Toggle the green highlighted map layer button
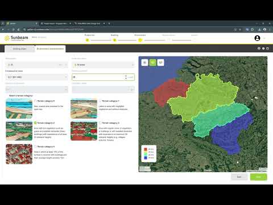The image size is (273, 205). point(152,63)
